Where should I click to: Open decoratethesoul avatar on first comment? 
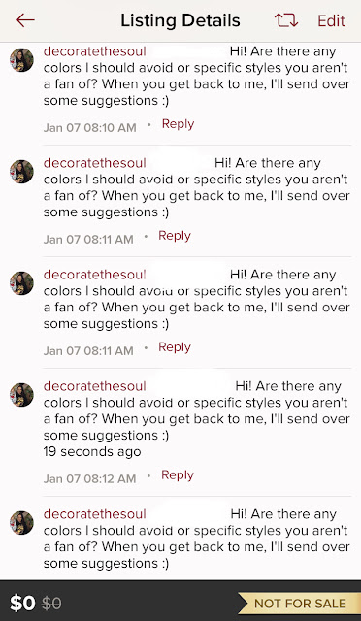[21, 60]
